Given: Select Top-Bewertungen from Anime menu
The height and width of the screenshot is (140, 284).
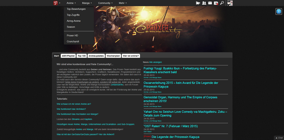Looking at the screenshot, I should point(76,9).
